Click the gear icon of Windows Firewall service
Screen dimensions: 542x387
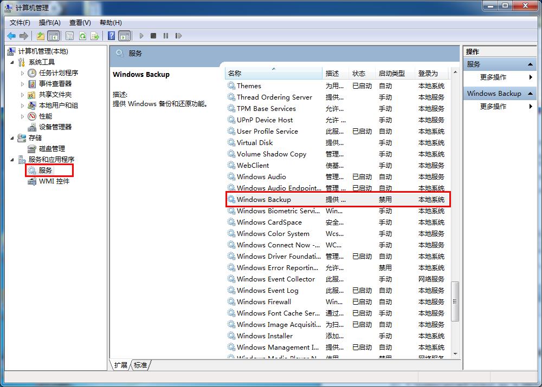click(231, 301)
